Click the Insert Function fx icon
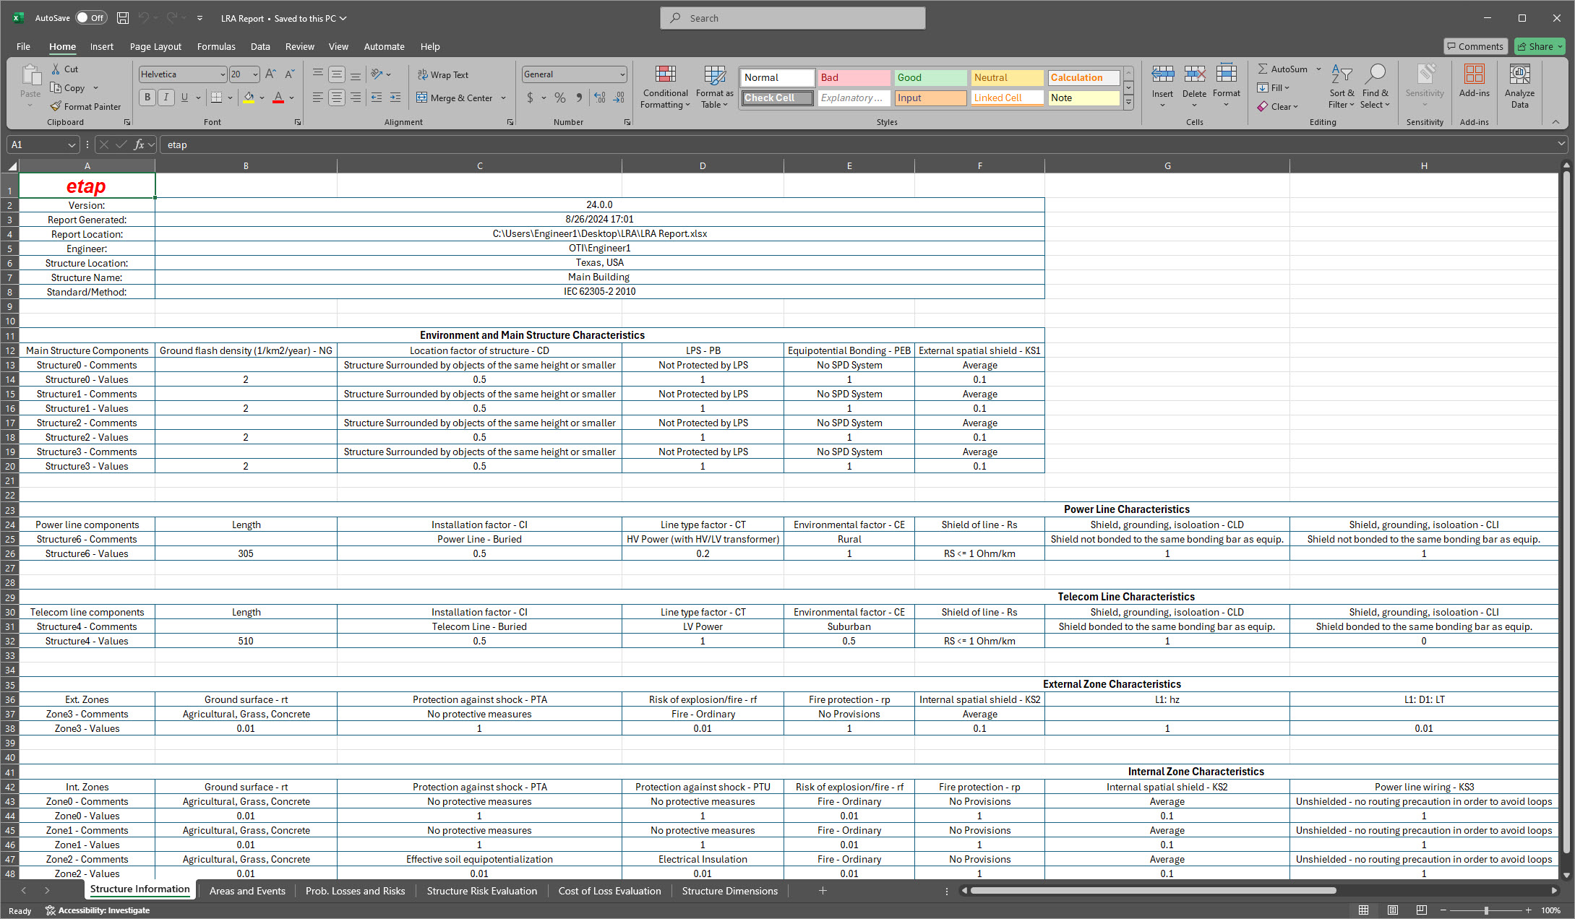Image resolution: width=1575 pixels, height=919 pixels. (139, 144)
